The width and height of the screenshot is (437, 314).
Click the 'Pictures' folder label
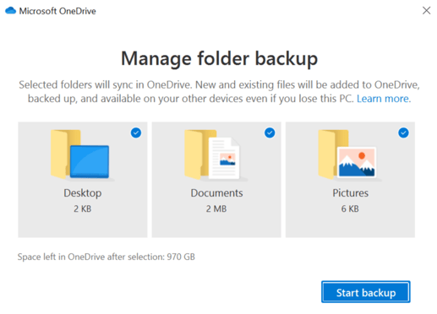pos(350,193)
